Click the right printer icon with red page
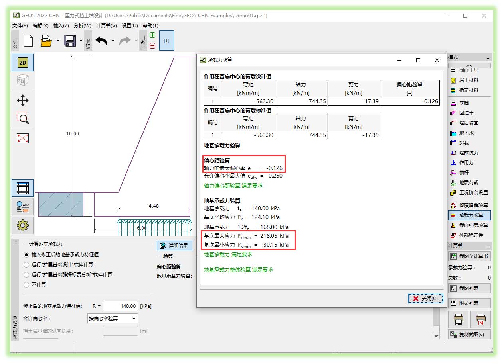 [480, 319]
